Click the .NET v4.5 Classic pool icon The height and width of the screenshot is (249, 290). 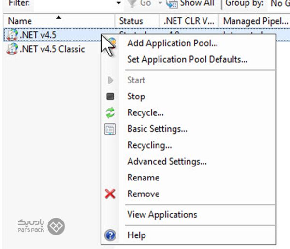pyautogui.click(x=13, y=49)
